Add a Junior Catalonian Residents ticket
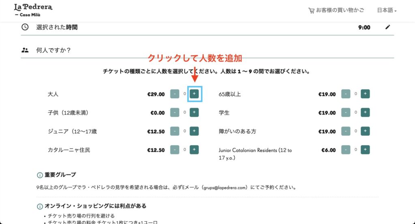Image resolution: width=415 pixels, height=224 pixels. 365,150
